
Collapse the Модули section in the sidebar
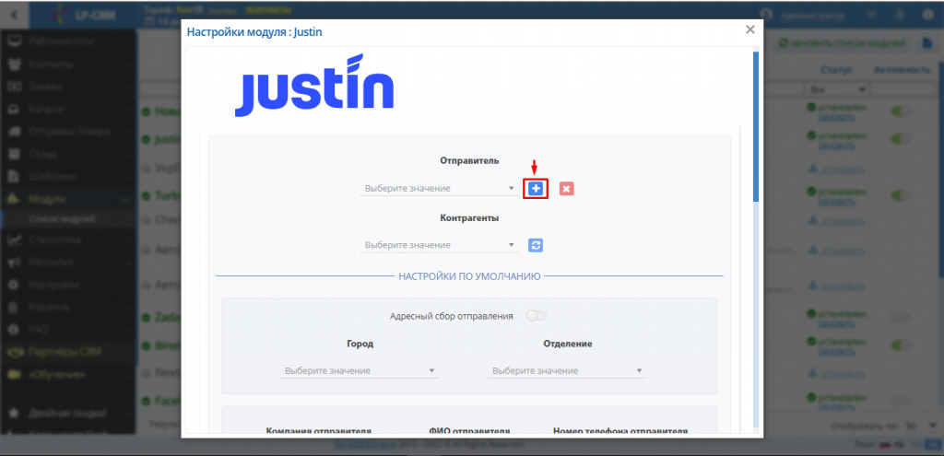(x=68, y=199)
